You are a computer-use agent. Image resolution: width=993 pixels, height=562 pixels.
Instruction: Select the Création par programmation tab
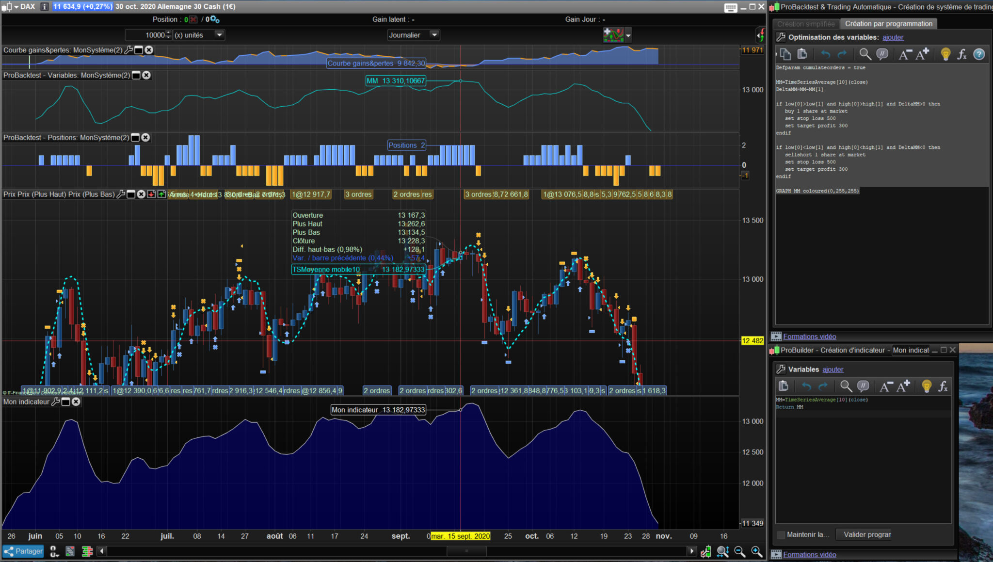(888, 24)
